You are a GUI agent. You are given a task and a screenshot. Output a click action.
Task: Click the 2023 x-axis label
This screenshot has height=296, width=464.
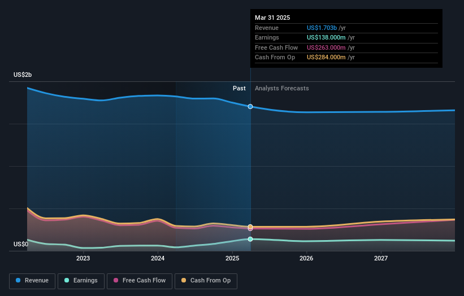pyautogui.click(x=83, y=258)
